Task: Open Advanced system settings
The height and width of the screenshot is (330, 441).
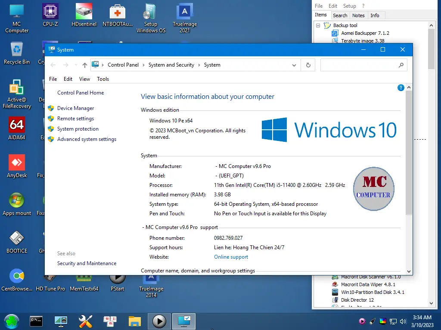Action: [87, 139]
